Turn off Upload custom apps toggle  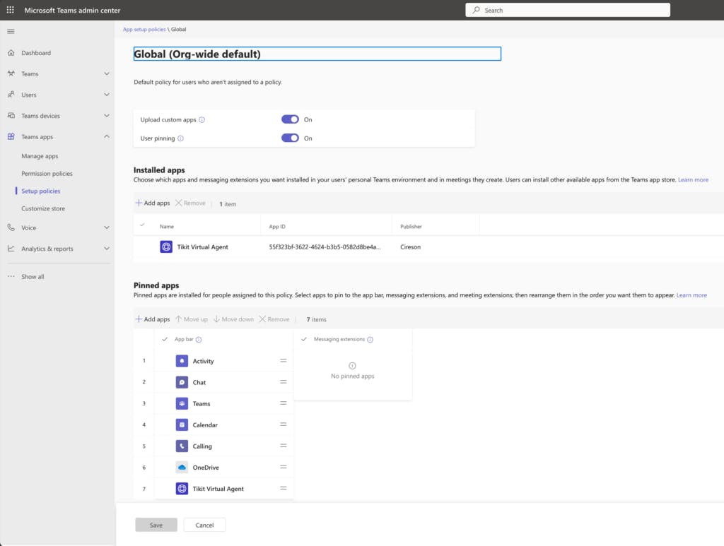[290, 119]
